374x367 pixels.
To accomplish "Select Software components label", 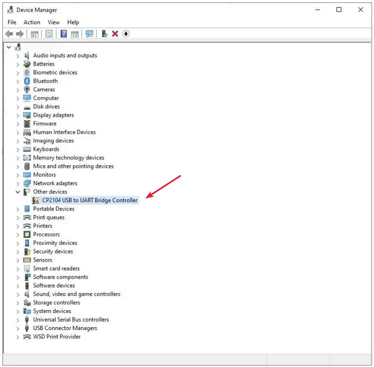I will coord(61,277).
